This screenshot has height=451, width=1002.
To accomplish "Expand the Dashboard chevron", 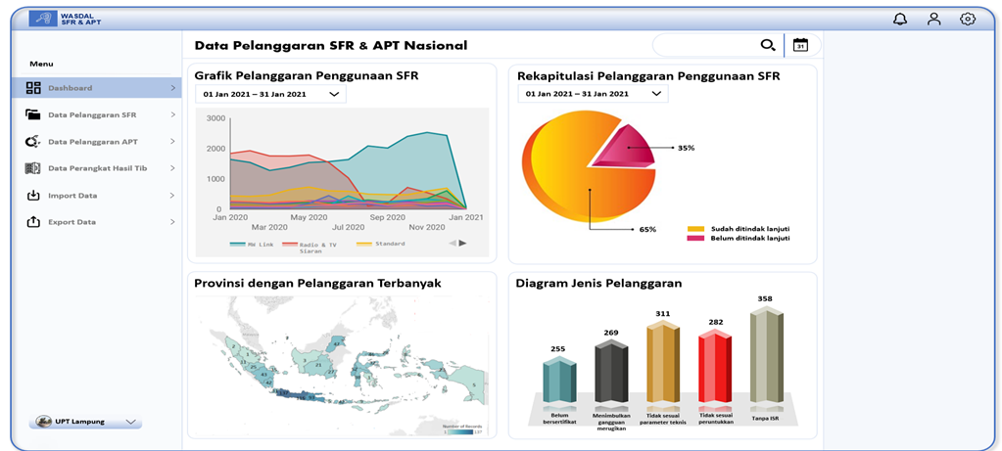I will tap(172, 88).
